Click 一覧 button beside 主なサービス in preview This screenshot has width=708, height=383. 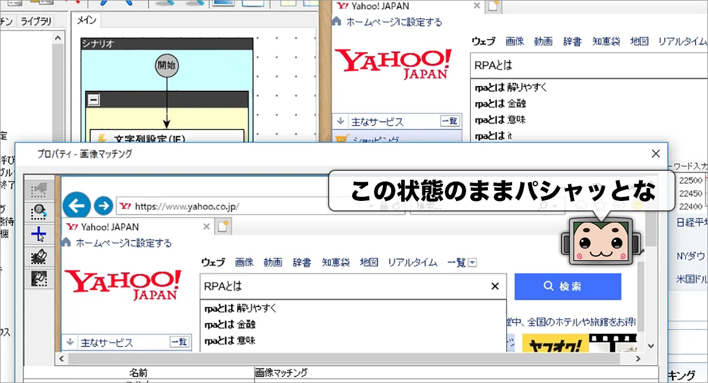pos(179,342)
